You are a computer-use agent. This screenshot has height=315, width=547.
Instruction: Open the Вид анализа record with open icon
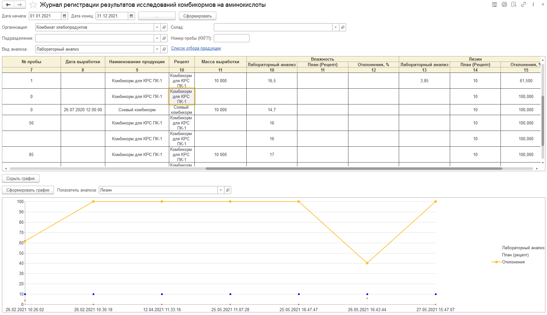pos(164,49)
